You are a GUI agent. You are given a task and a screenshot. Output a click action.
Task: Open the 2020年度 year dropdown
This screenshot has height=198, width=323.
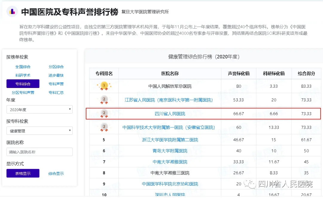(39, 109)
